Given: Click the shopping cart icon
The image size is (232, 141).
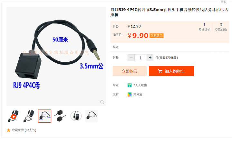Looking at the screenshot, I should [160, 71].
